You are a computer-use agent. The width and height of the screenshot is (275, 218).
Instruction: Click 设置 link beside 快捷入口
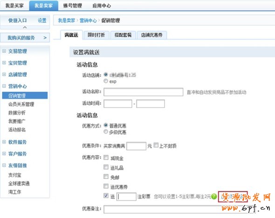click(42, 20)
